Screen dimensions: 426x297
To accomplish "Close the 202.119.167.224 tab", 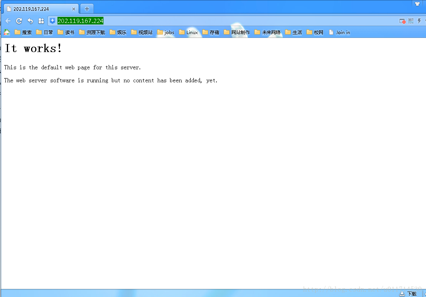I will (74, 9).
